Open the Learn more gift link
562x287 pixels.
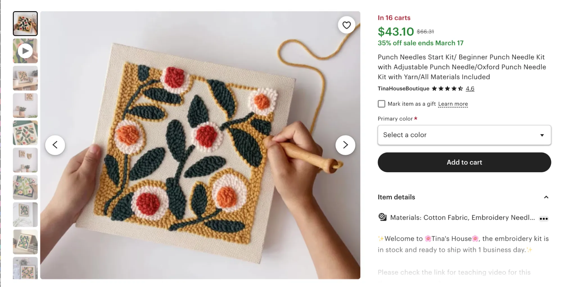pyautogui.click(x=453, y=104)
